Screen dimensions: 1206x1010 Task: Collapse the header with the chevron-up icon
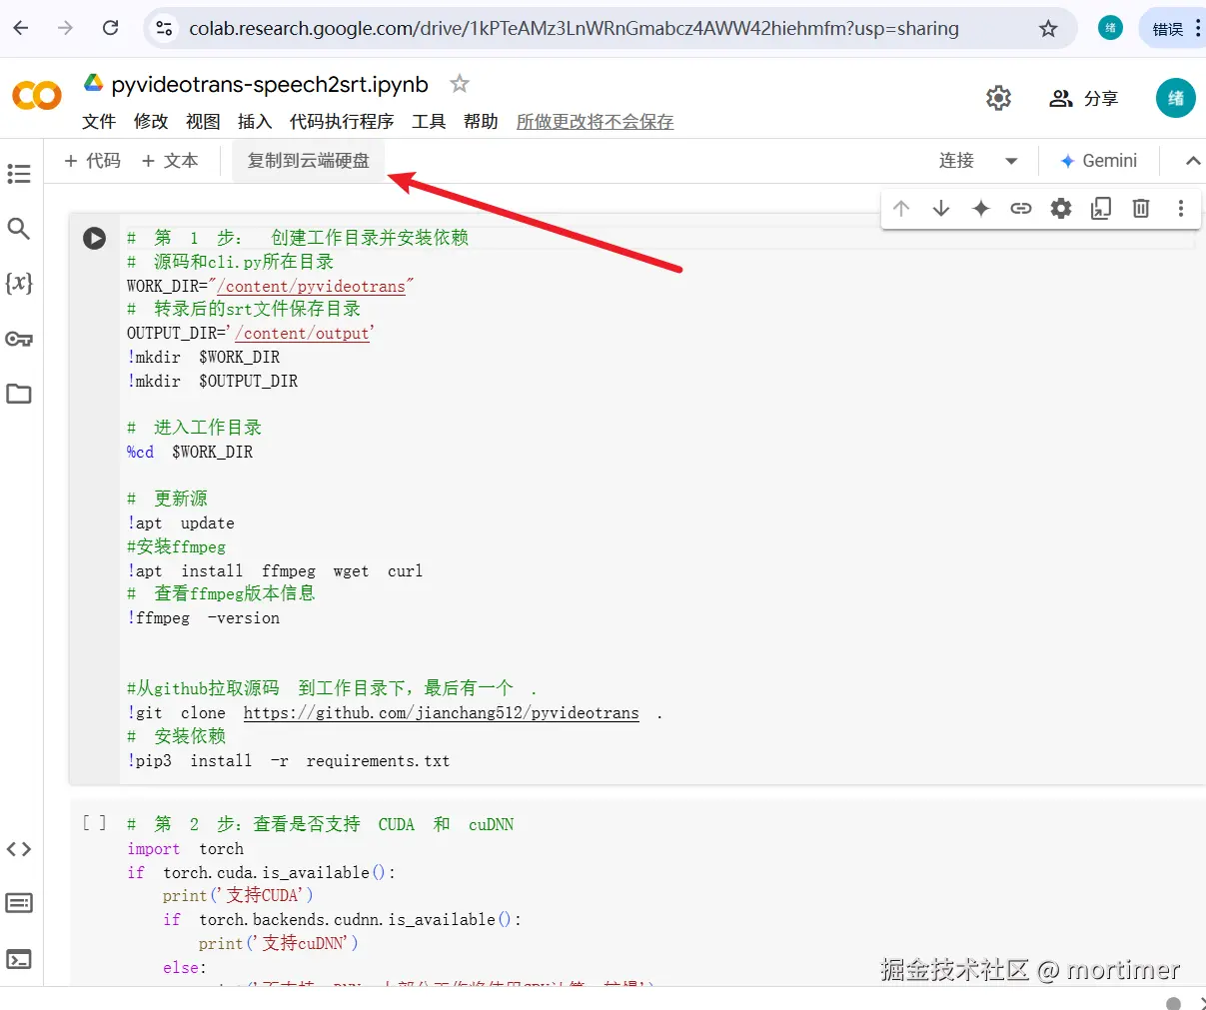(x=1192, y=161)
